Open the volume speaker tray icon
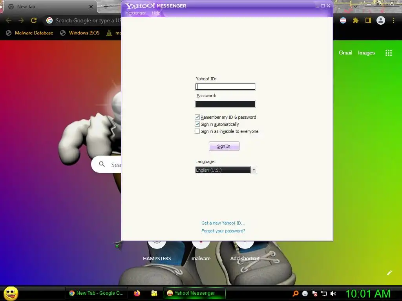Image resolution: width=402 pixels, height=301 pixels. click(333, 294)
